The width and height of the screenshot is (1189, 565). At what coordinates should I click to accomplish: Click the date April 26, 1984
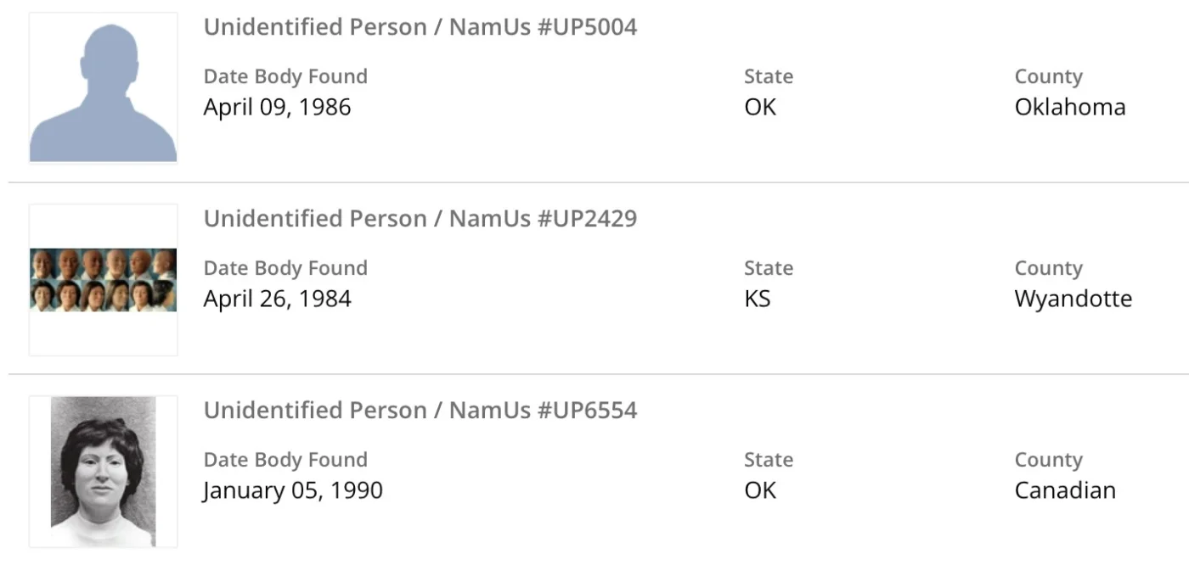pyautogui.click(x=277, y=299)
